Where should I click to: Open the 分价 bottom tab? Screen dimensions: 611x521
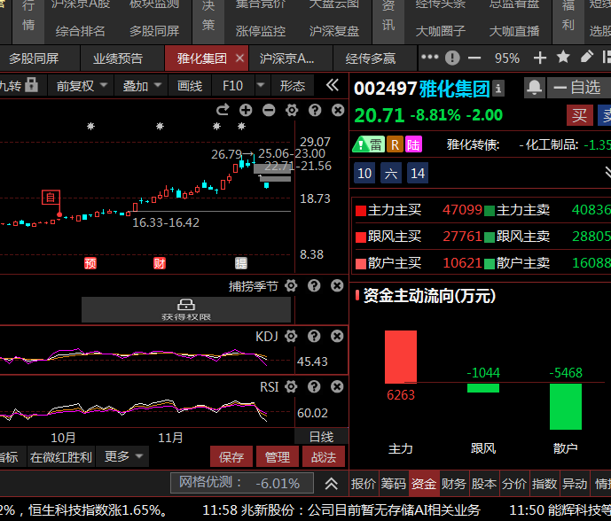[x=514, y=484]
